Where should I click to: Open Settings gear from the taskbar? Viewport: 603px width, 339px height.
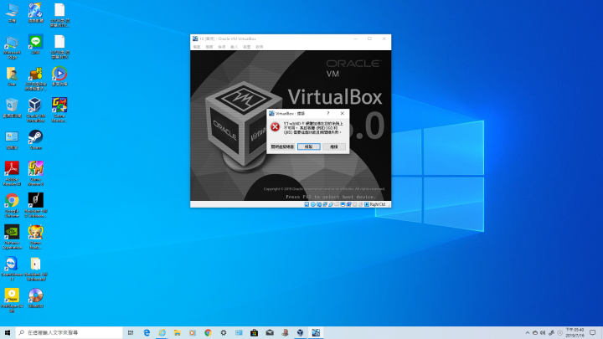[x=224, y=332]
